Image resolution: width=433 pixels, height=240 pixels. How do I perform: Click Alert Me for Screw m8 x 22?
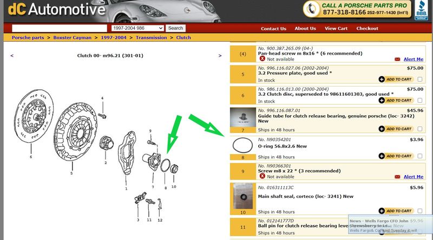pyautogui.click(x=414, y=177)
